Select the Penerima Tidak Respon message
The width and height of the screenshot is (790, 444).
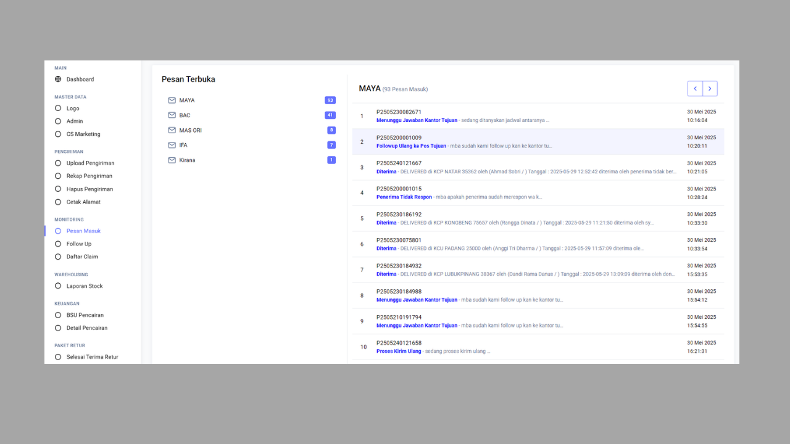coord(404,197)
